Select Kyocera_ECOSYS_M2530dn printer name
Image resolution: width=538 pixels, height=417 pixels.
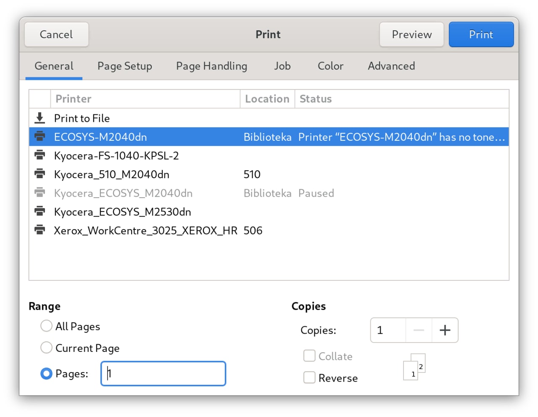click(x=122, y=212)
